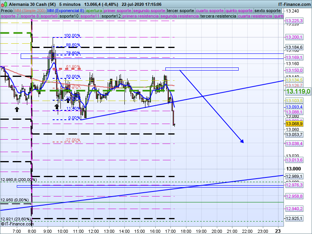Select the 61,80% Fibonacci level label
Screen dimensions: 312x234
(73, 67)
